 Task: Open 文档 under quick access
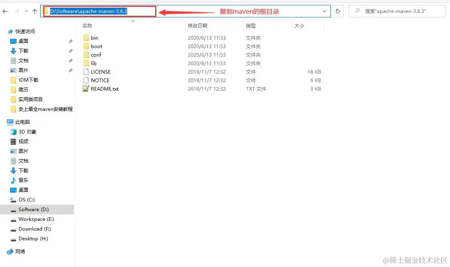(23, 61)
